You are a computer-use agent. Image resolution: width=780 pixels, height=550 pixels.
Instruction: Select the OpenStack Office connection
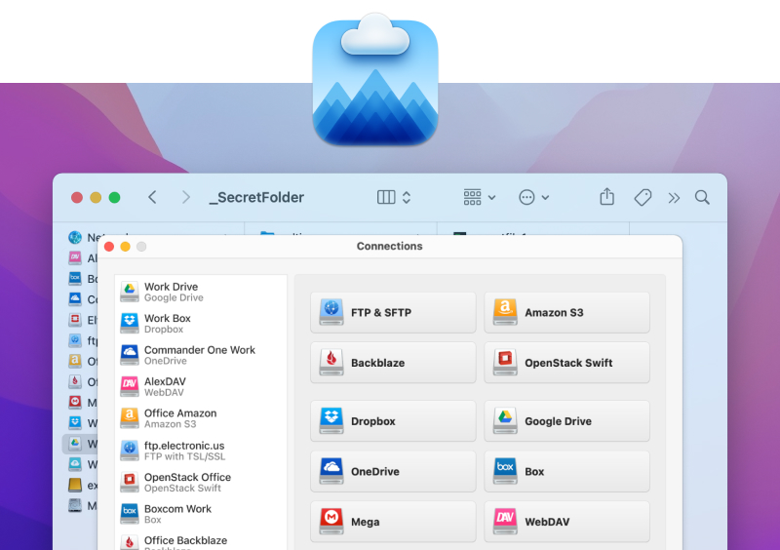point(201,483)
